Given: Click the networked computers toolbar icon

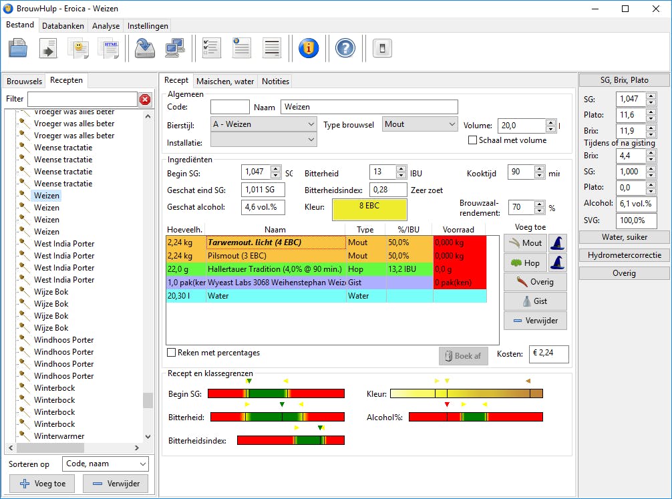Looking at the screenshot, I should click(174, 48).
